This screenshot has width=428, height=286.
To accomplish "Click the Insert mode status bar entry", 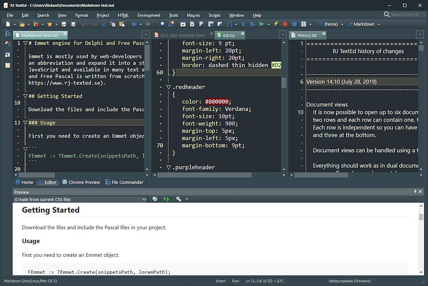I will tap(221, 281).
